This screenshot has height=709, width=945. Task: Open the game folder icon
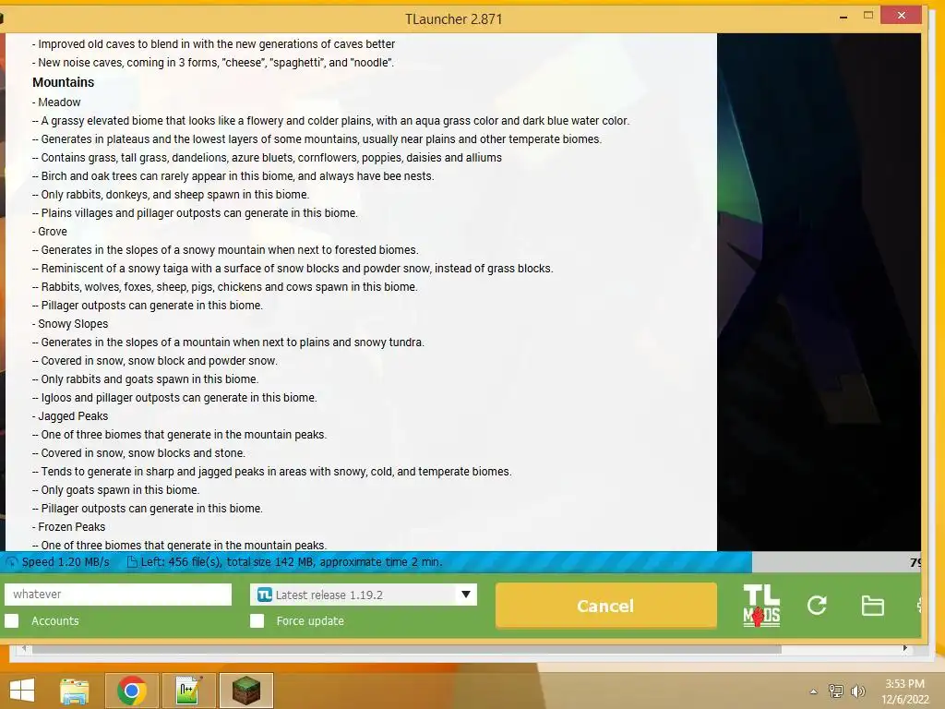click(872, 605)
